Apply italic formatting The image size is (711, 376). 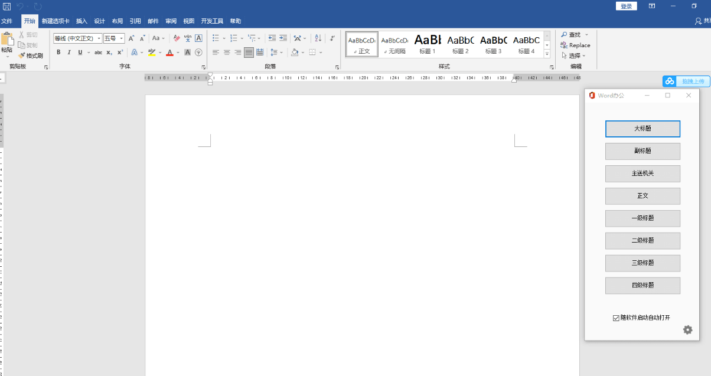pyautogui.click(x=69, y=53)
